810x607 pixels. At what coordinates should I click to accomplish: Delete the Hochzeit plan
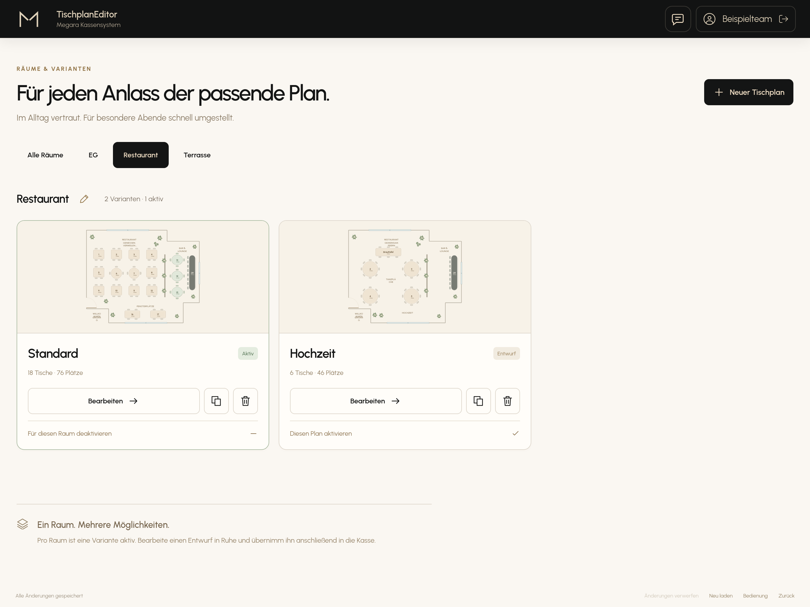(x=508, y=401)
